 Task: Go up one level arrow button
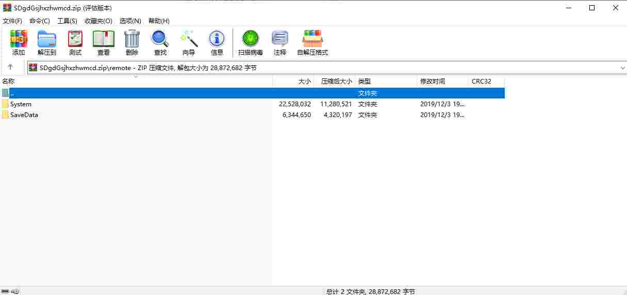(10, 68)
